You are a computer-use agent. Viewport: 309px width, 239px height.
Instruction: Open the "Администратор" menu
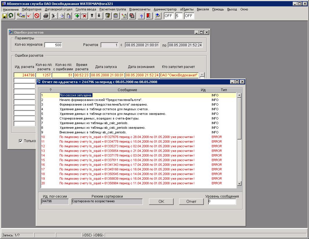click(x=165, y=9)
